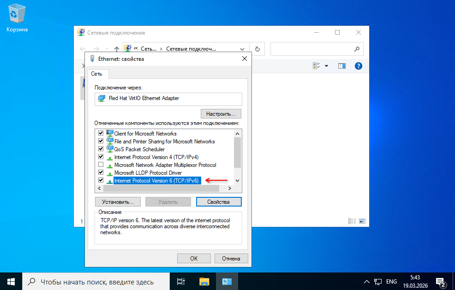Open the view options dropdown arrow

point(326,66)
